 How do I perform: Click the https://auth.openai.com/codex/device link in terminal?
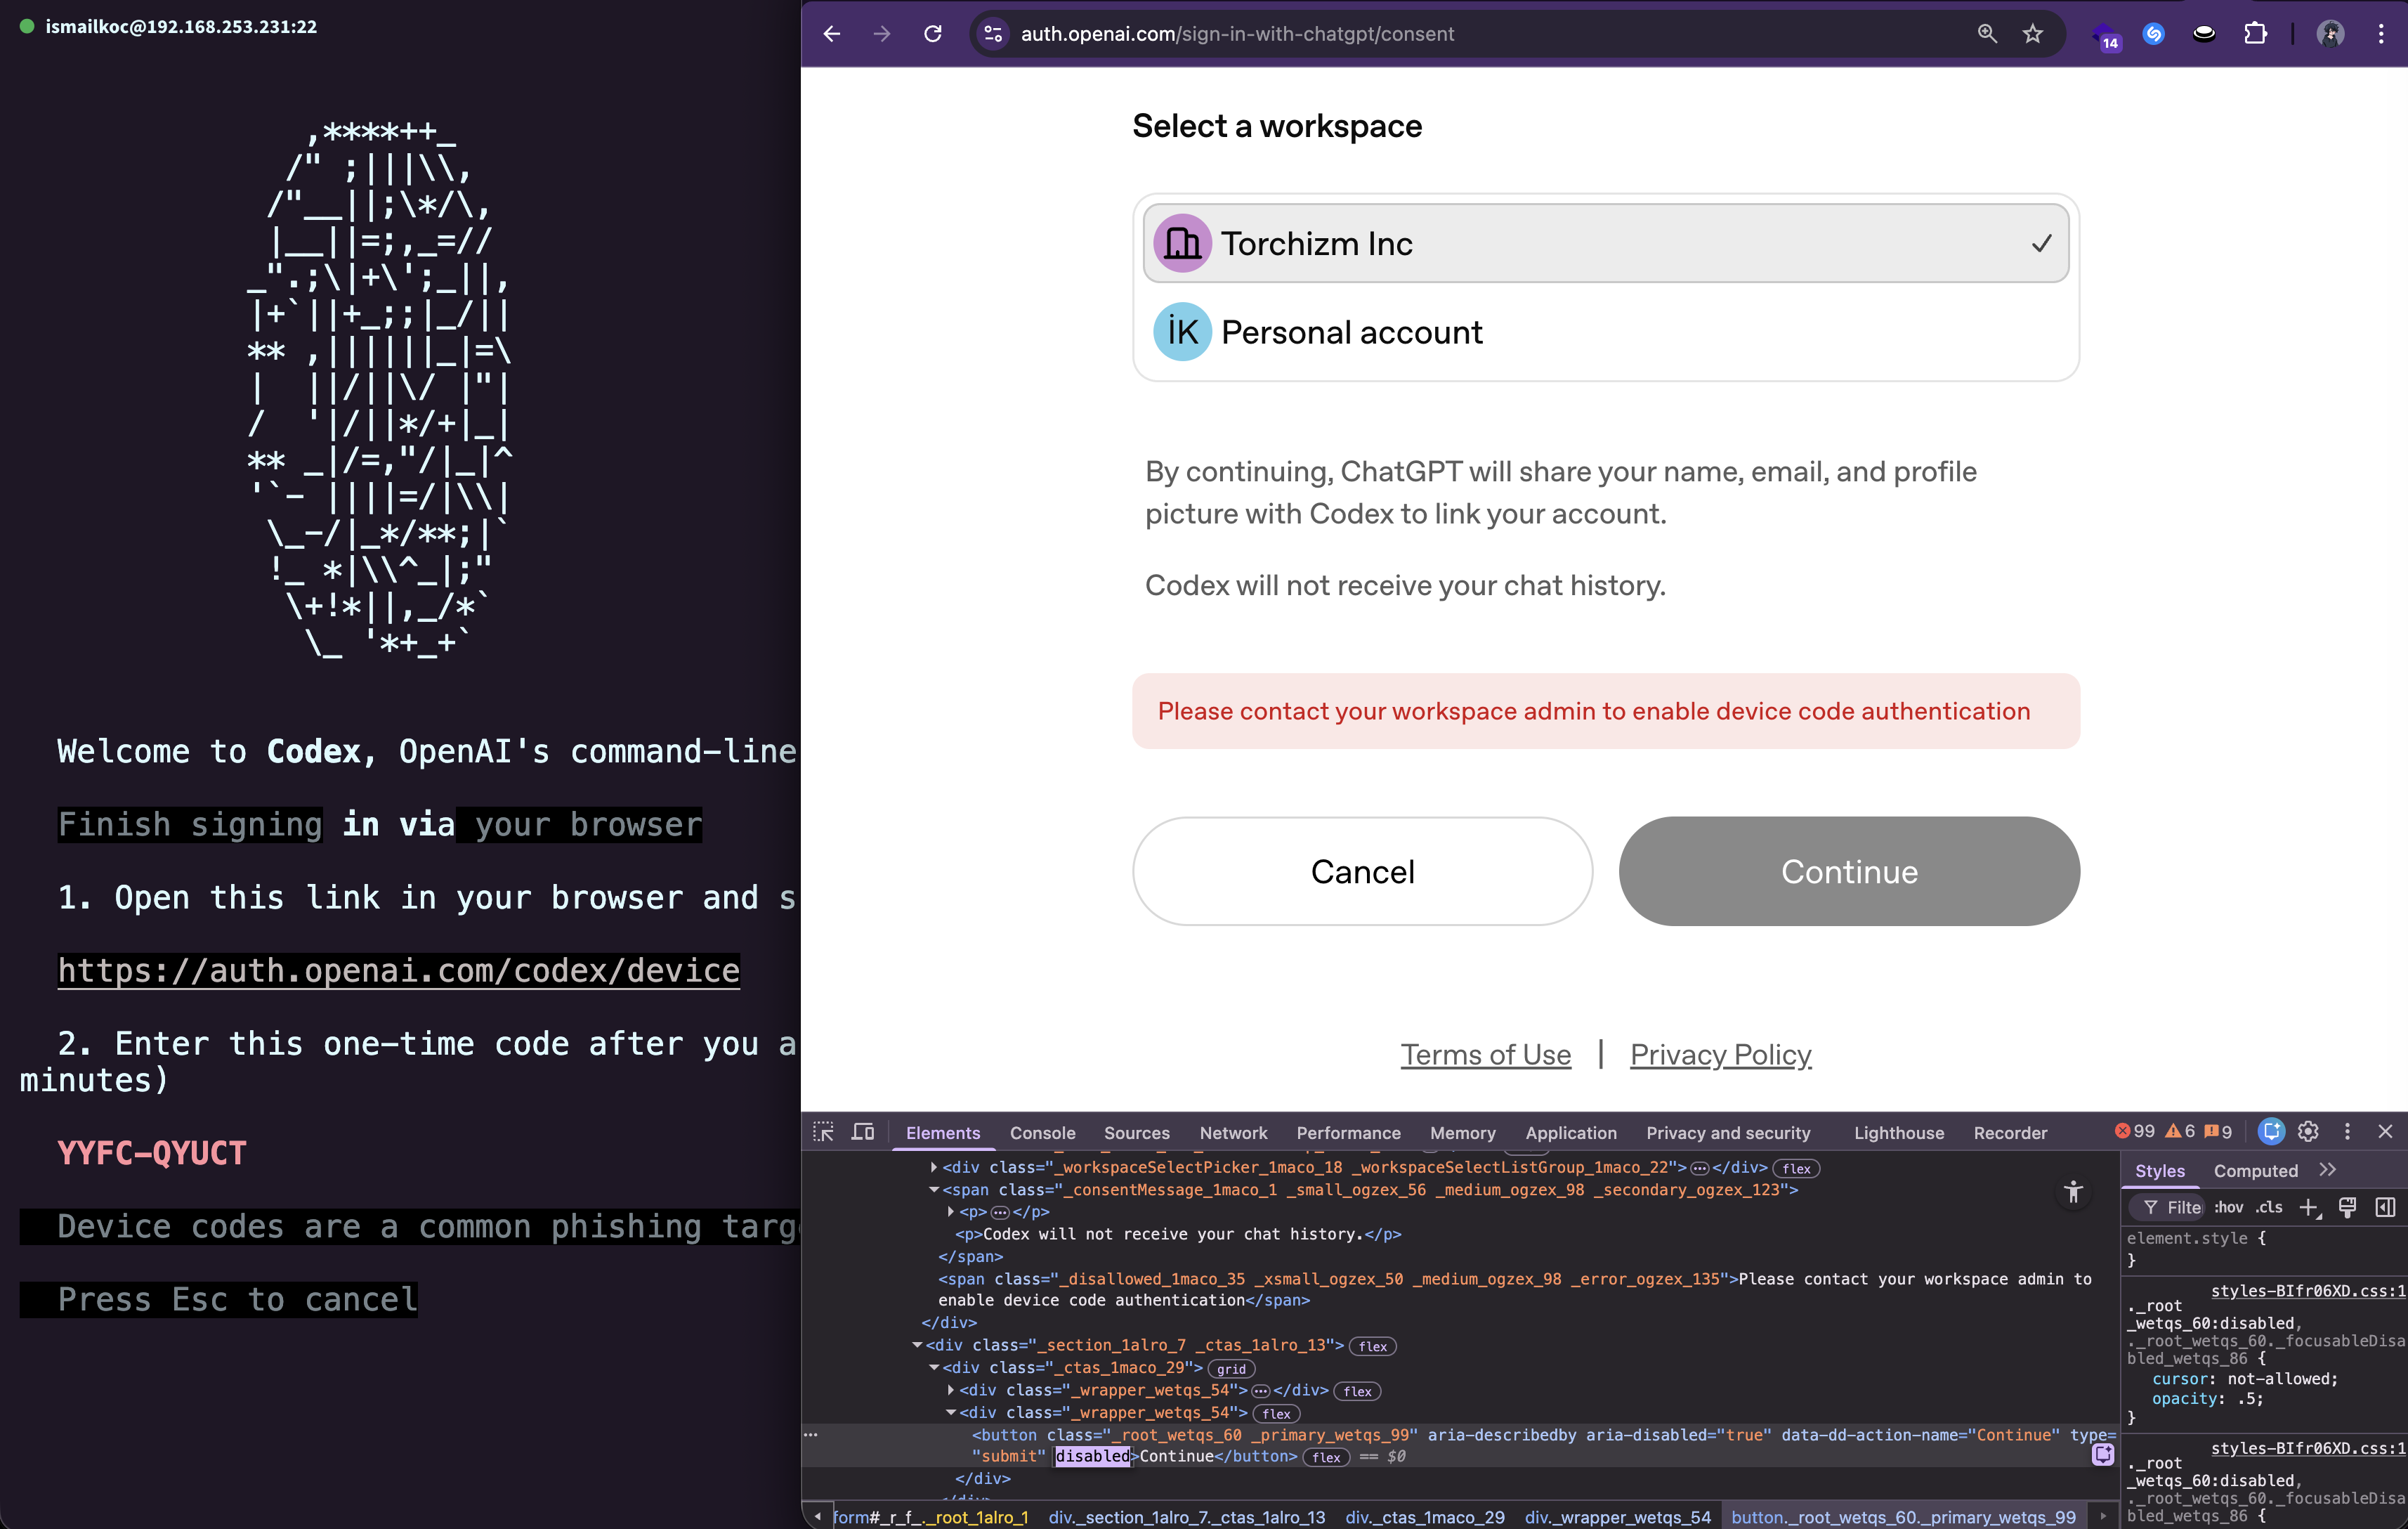399,970
